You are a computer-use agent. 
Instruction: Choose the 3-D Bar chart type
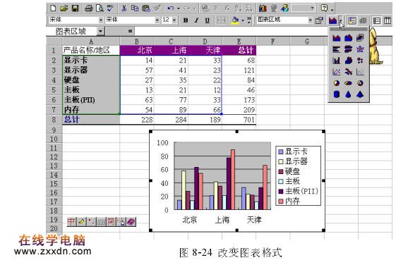[x=348, y=49]
